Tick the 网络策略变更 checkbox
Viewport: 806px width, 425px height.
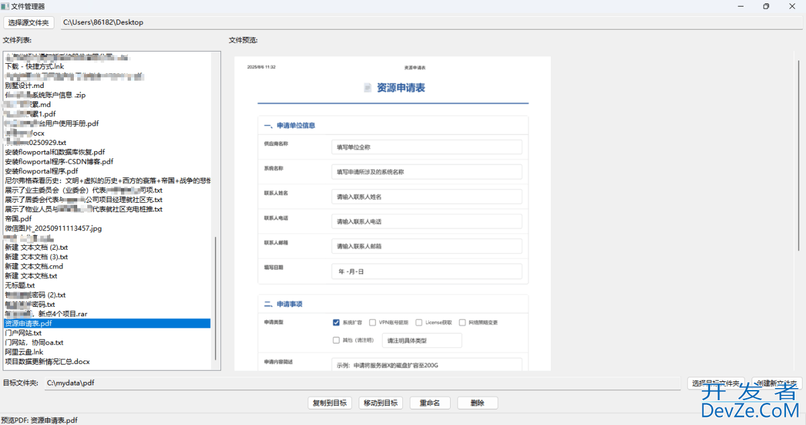462,322
